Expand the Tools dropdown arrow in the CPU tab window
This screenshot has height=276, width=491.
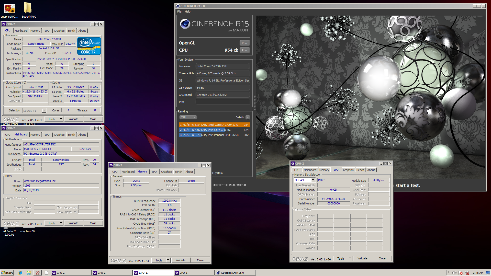pos(61,119)
